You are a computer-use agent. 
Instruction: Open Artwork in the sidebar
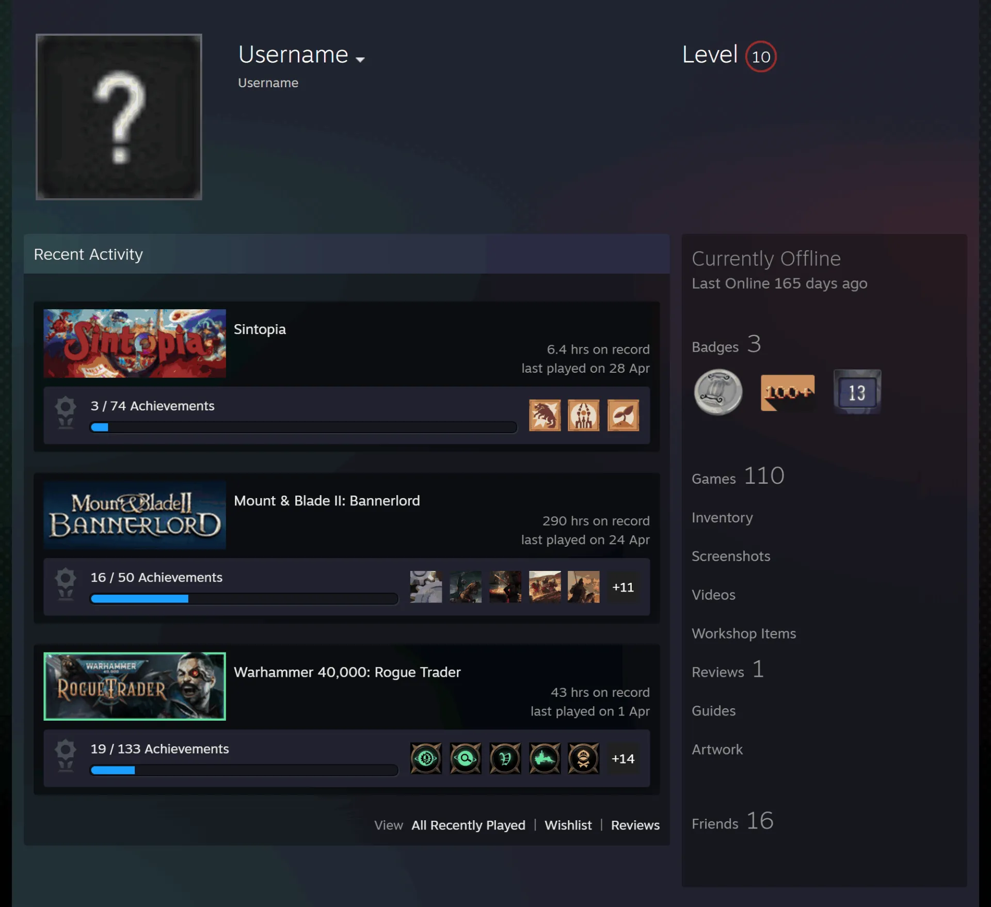(717, 750)
